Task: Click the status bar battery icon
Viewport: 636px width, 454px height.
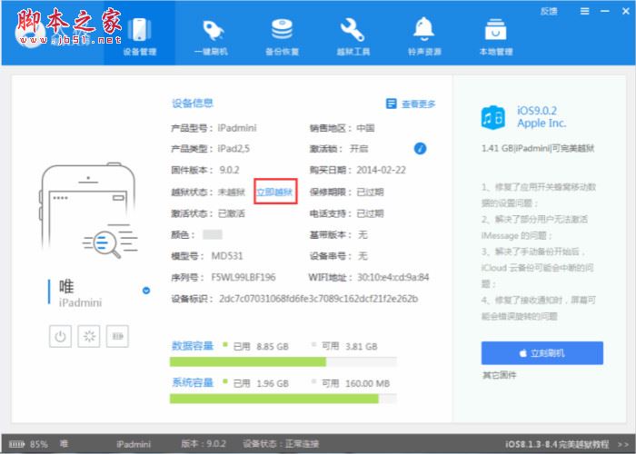Action: pyautogui.click(x=16, y=444)
